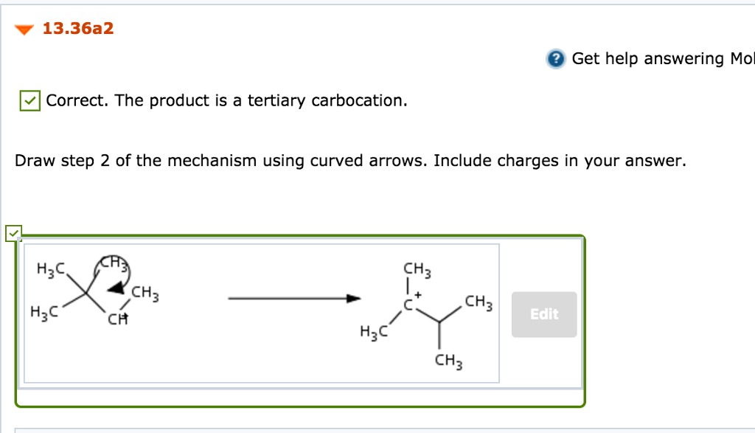
Task: Select the bottom CH3 of the product
Action: click(448, 361)
